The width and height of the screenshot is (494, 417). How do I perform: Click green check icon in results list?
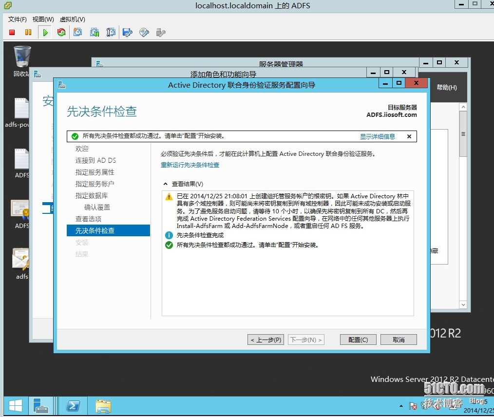point(169,245)
